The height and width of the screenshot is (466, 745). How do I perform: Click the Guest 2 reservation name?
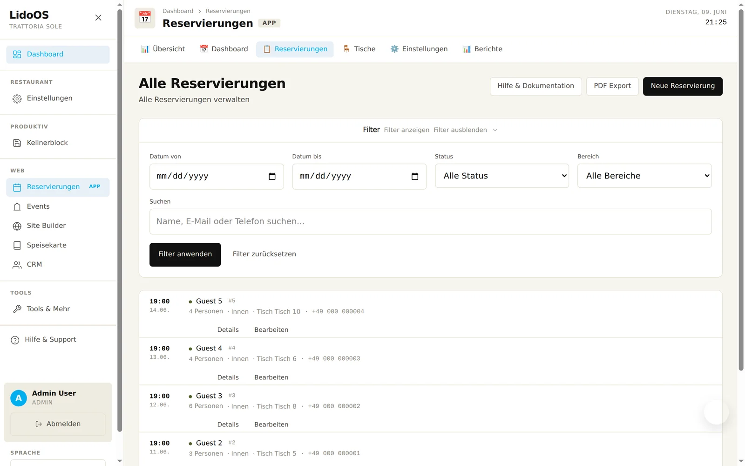[209, 443]
